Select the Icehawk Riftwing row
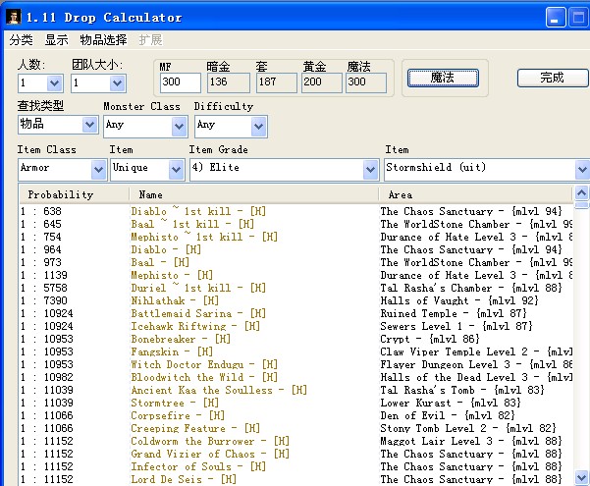This screenshot has height=486, width=590. [x=295, y=326]
